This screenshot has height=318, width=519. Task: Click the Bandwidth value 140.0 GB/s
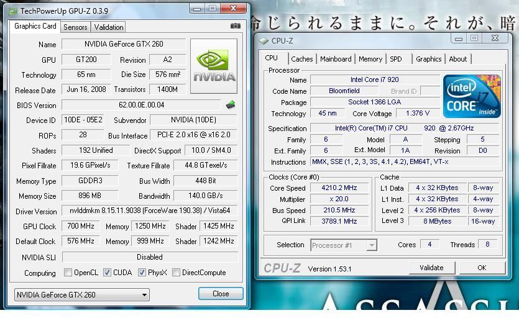click(x=206, y=196)
